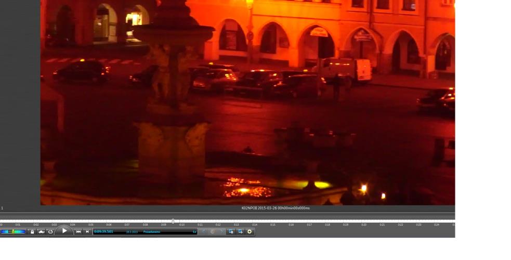Click the fish-shaped icon next to the lock

coord(41,231)
